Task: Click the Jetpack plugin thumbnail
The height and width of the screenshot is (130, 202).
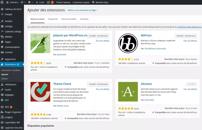Action: [40, 43]
